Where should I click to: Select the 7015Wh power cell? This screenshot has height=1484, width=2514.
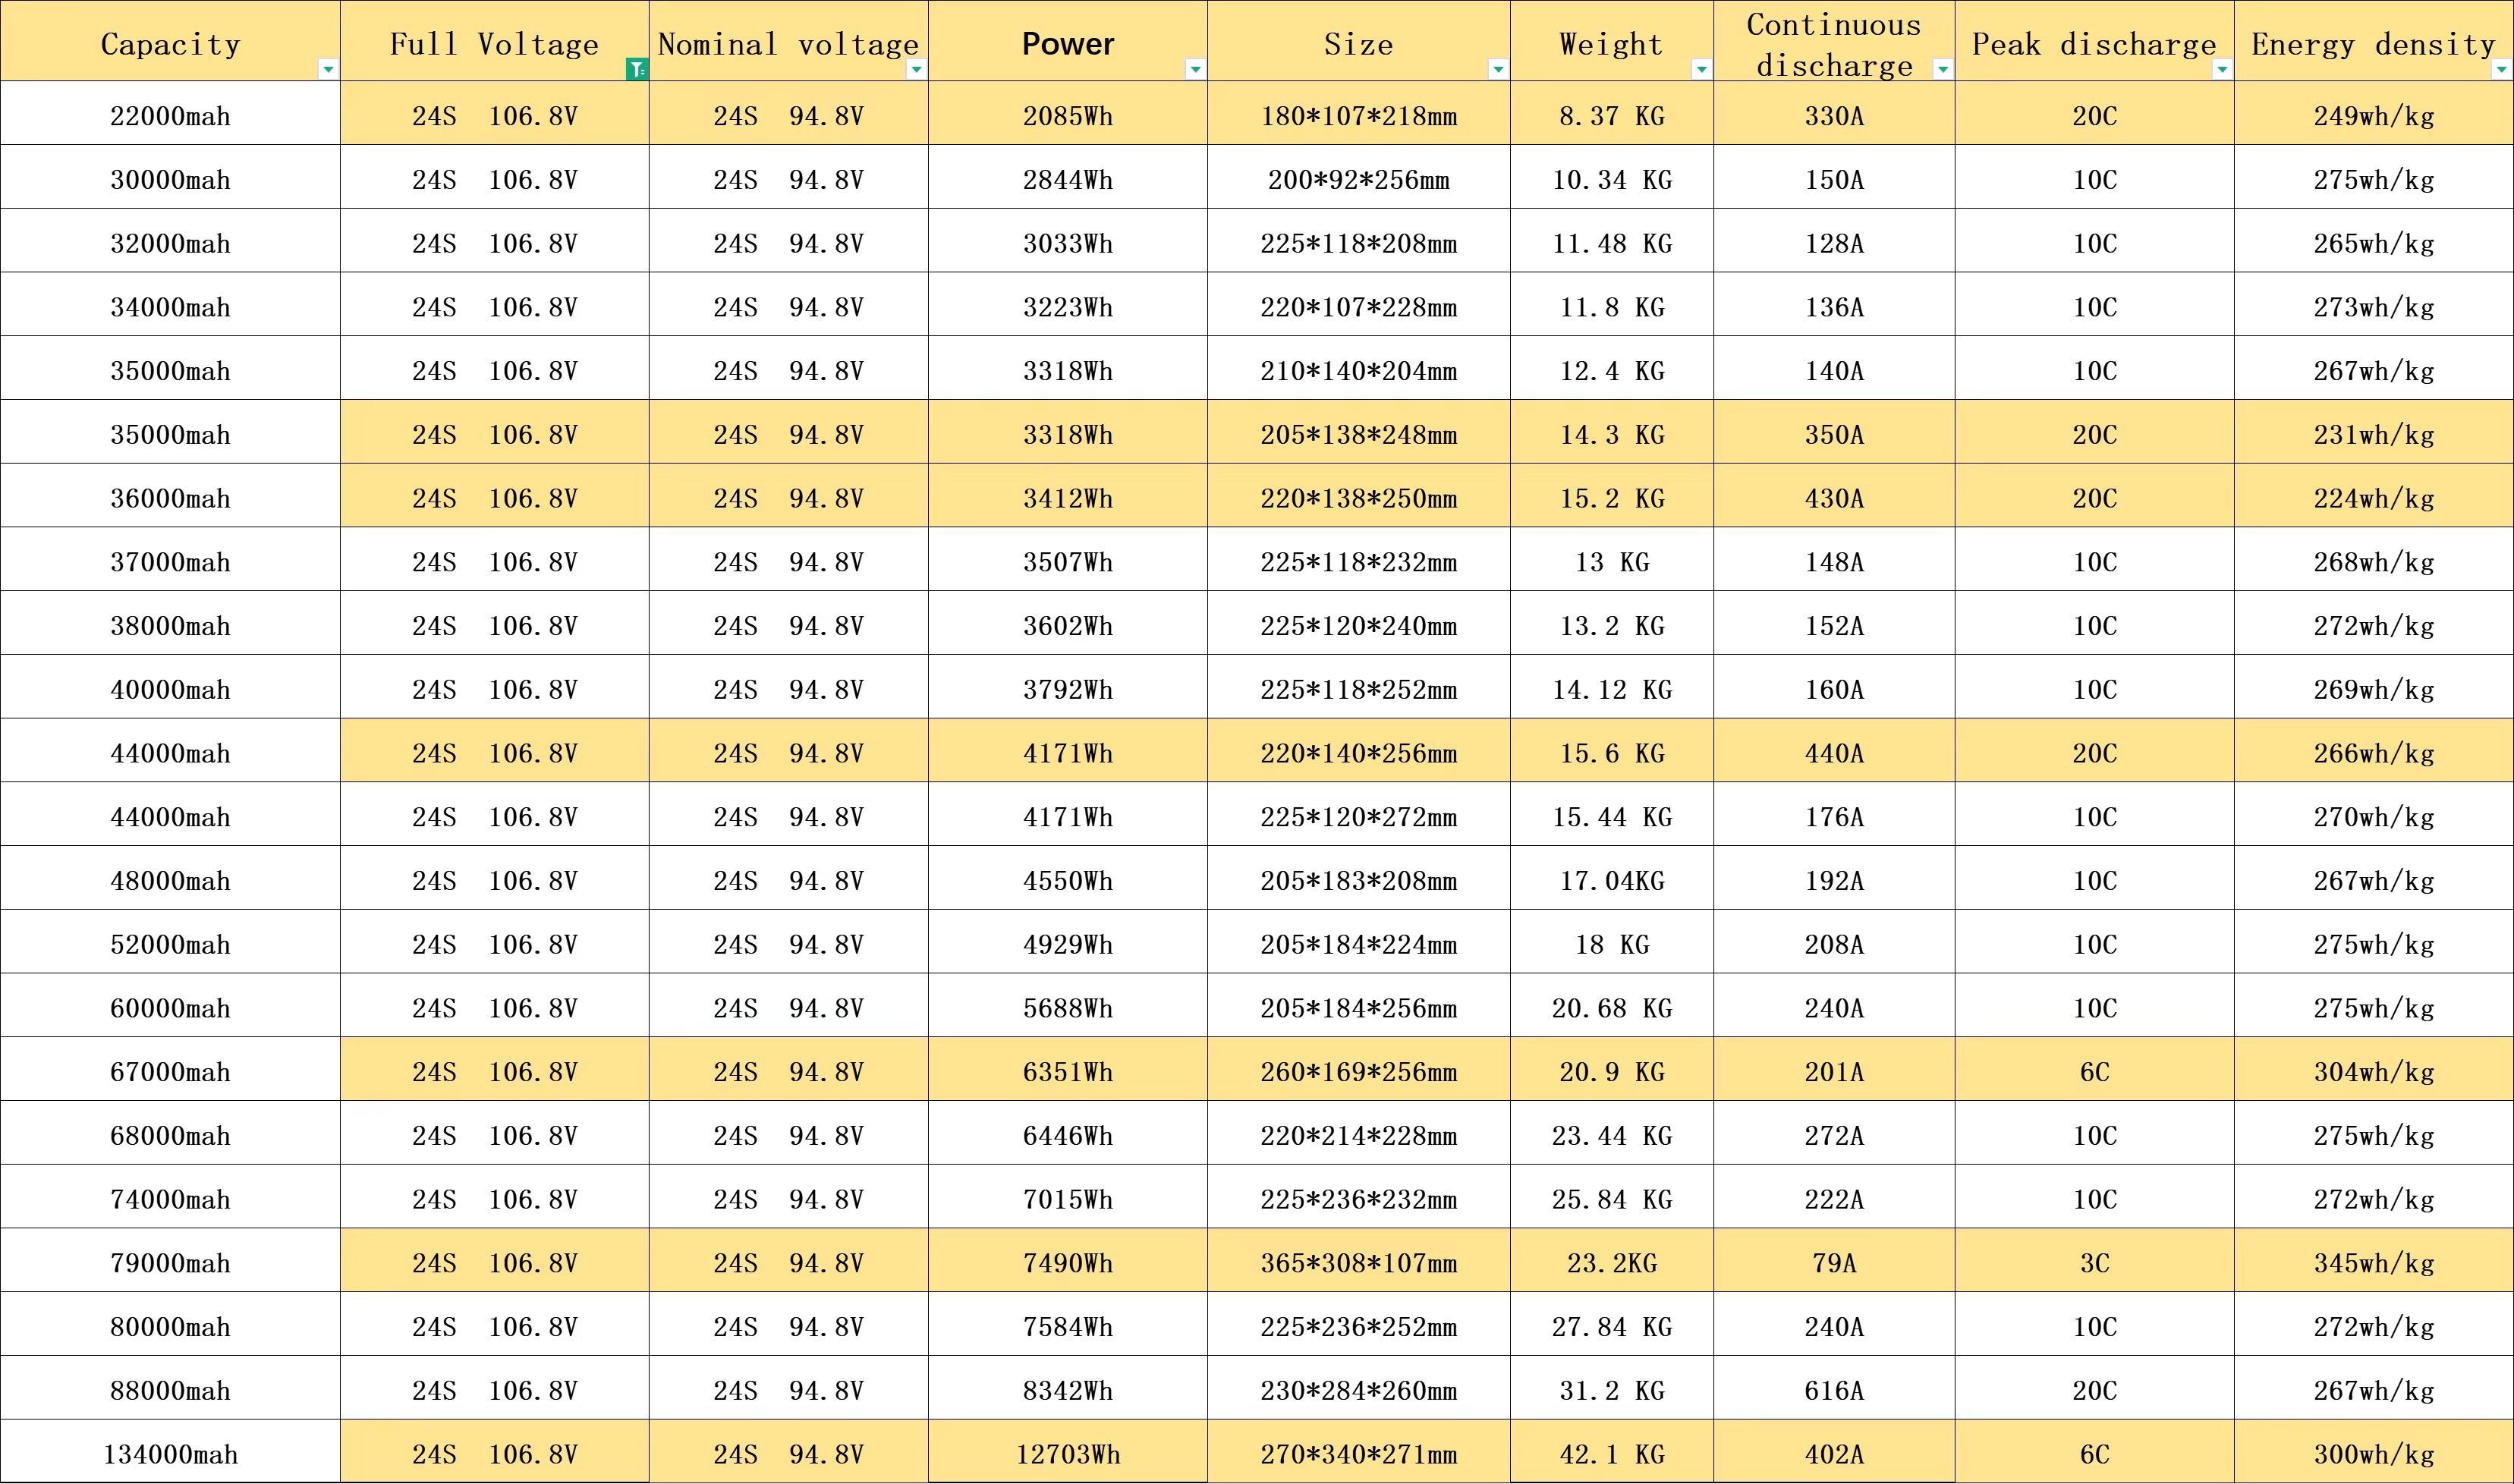[x=1068, y=1197]
